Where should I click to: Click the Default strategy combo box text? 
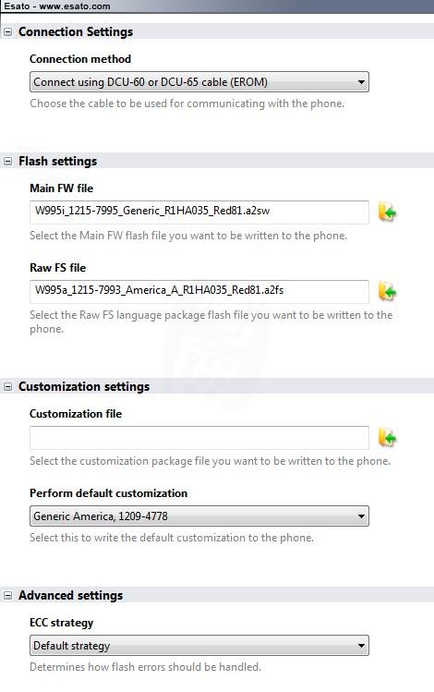click(71, 646)
